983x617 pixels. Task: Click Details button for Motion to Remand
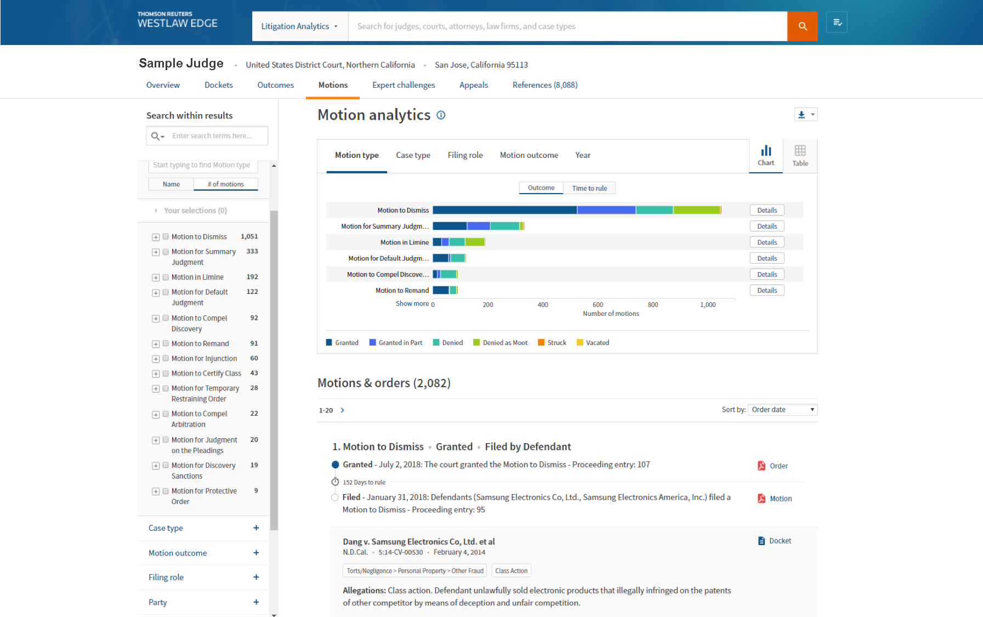(x=767, y=291)
